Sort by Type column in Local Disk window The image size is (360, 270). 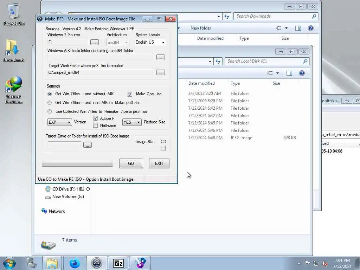(x=235, y=83)
